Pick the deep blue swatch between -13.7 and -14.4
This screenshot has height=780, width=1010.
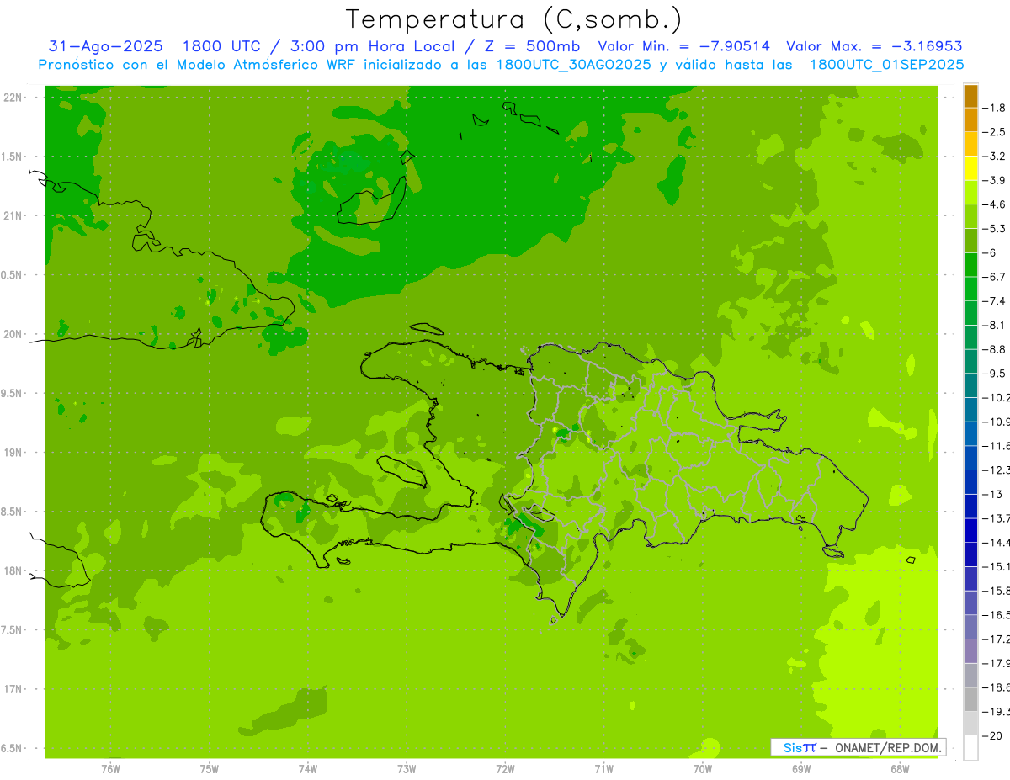click(x=970, y=530)
